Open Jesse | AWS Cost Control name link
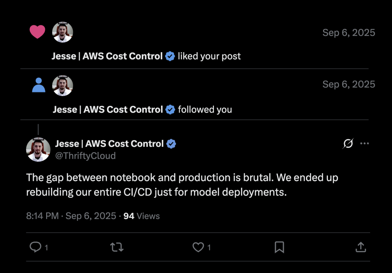The height and width of the screenshot is (273, 392). [x=109, y=143]
